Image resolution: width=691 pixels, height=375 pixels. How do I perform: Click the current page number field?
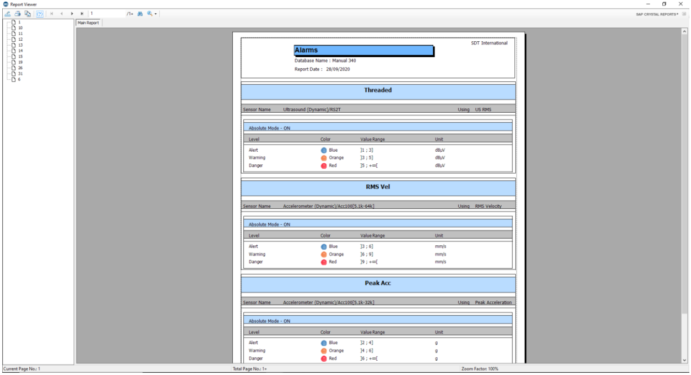tap(105, 13)
